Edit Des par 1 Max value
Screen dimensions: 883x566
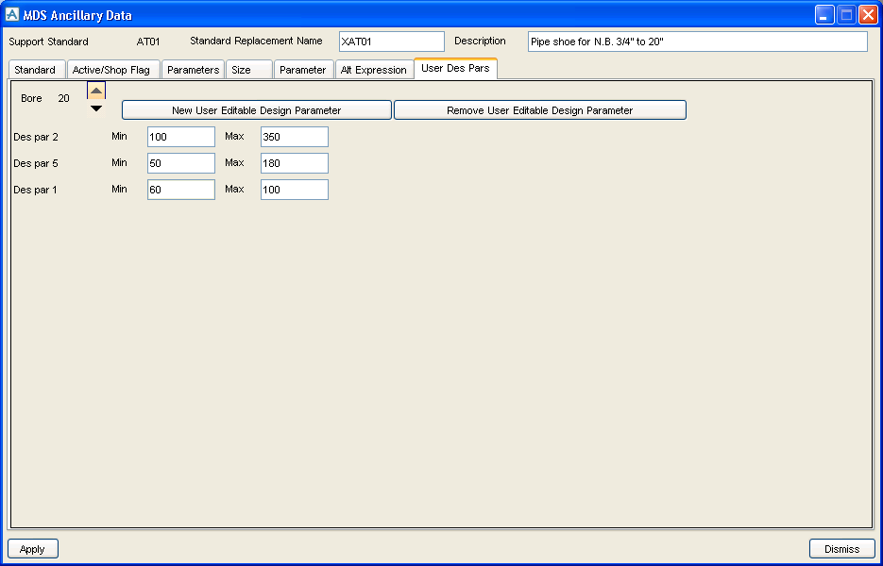click(x=295, y=190)
